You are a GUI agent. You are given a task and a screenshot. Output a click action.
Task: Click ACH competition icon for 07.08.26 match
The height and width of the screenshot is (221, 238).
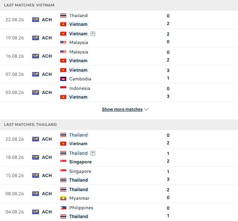pos(36,74)
